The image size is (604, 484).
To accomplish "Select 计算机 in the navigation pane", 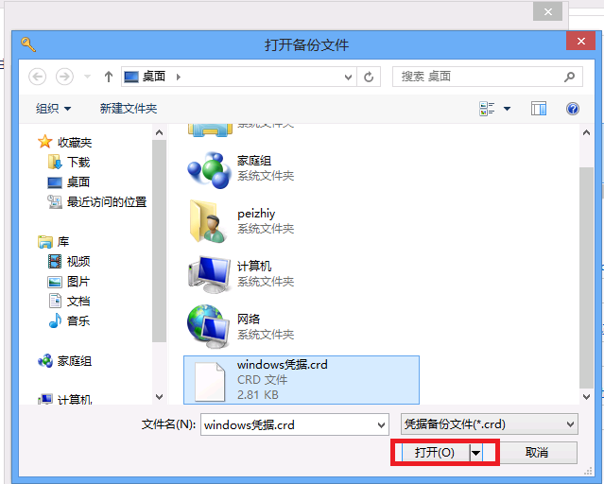I will (75, 399).
